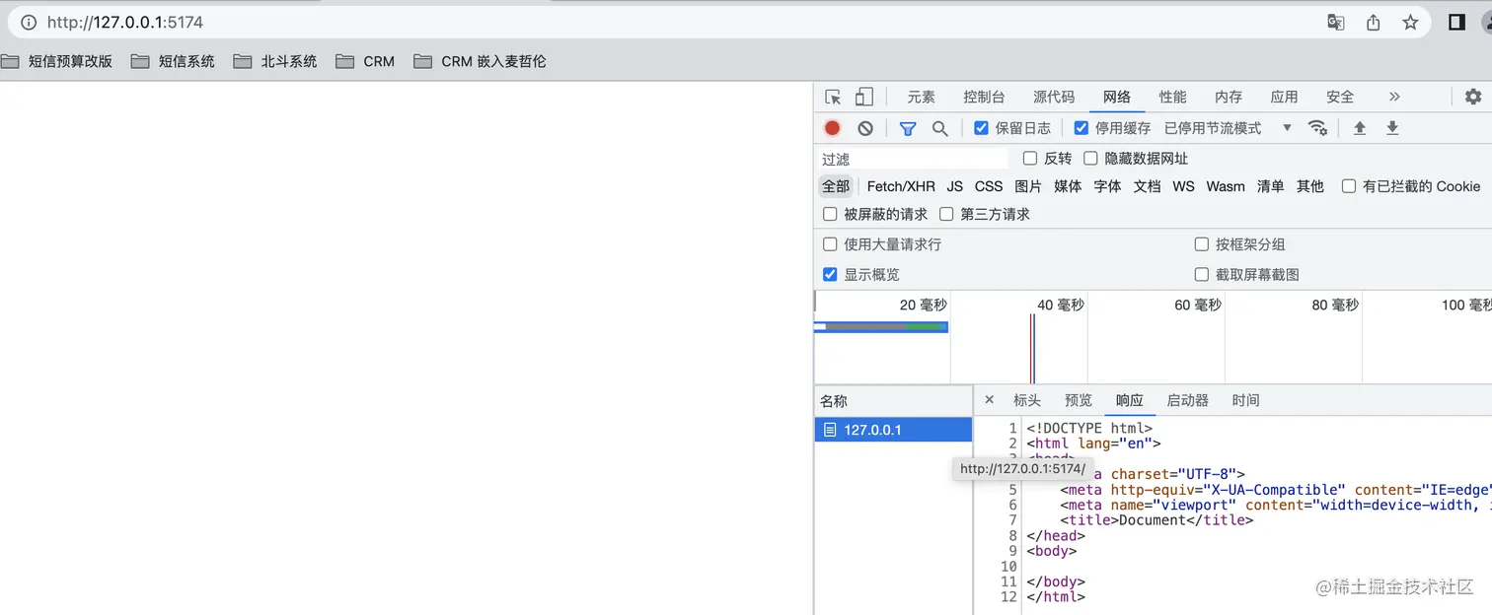Enable the 反转 checkbox
Image resolution: width=1492 pixels, height=615 pixels.
click(x=1030, y=158)
